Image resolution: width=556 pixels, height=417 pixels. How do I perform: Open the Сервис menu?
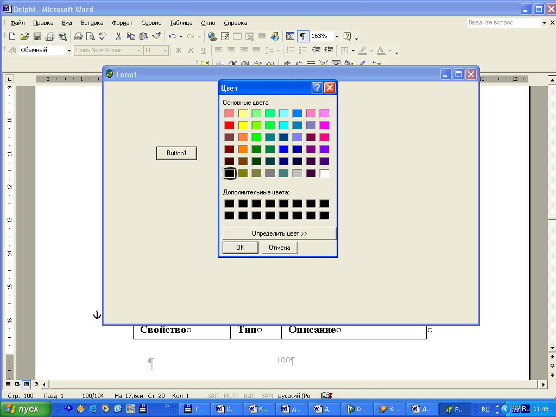[x=151, y=23]
